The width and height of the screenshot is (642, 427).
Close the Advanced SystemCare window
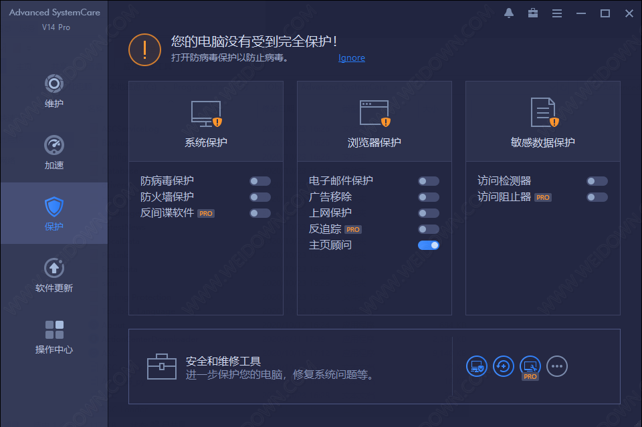629,13
